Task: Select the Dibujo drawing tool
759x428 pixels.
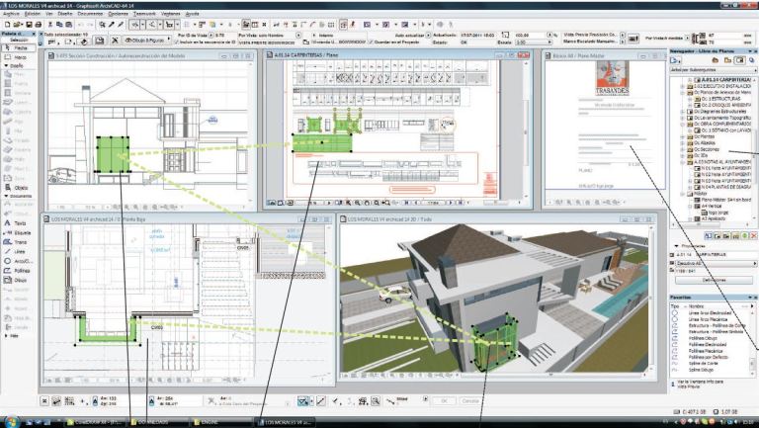Action: (18, 280)
